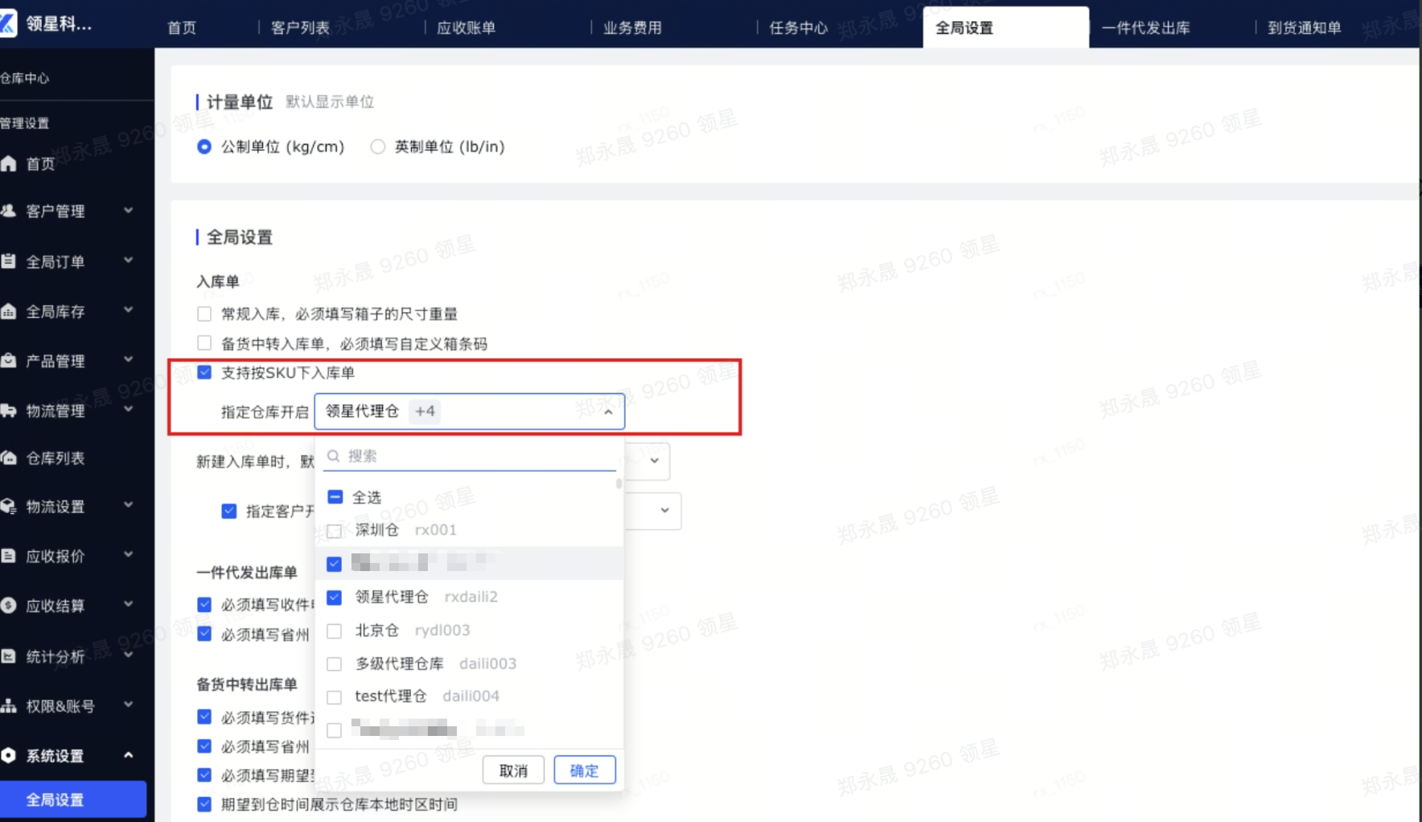Screen dimensions: 1422x822
Task: Uncheck 支持按SKU下入库单 checkbox
Action: pyautogui.click(x=204, y=372)
